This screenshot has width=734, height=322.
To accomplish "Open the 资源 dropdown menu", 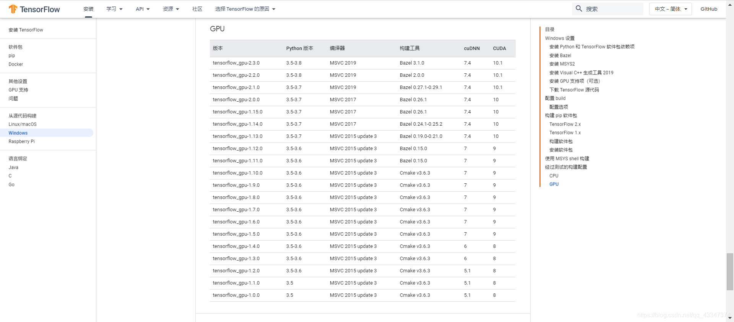I will pos(171,9).
